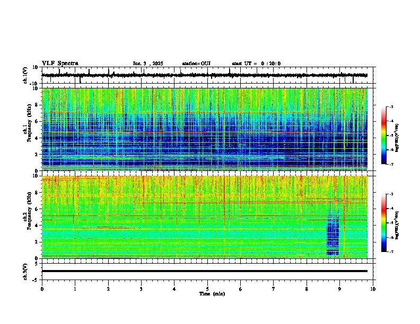The image size is (420, 324).
Task: Click the blue dropout patch in ch.2 spectrogram
Action: point(333,230)
